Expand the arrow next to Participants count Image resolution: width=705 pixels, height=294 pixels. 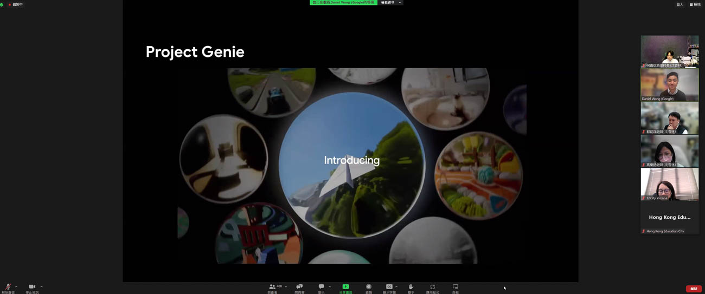point(286,286)
